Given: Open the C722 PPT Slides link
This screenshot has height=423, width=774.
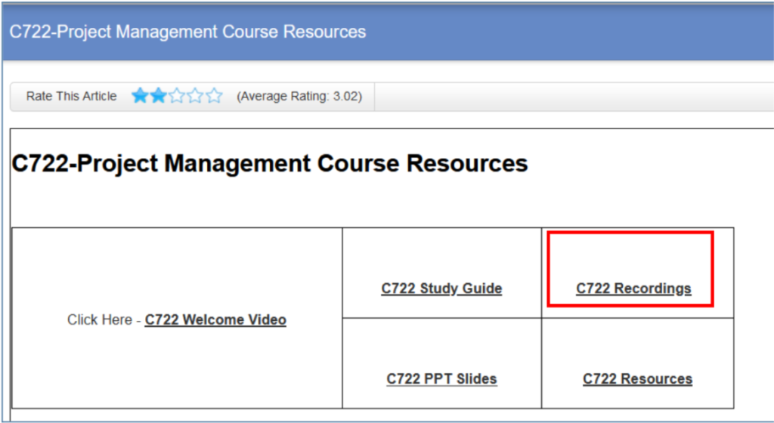Looking at the screenshot, I should [x=441, y=378].
